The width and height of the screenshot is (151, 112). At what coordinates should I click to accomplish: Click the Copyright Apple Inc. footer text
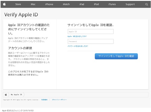coord(21,100)
